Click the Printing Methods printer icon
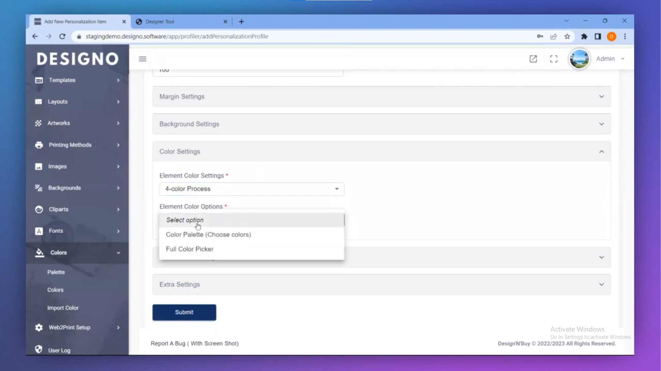Screen dimensions: 661x371 pos(39,145)
